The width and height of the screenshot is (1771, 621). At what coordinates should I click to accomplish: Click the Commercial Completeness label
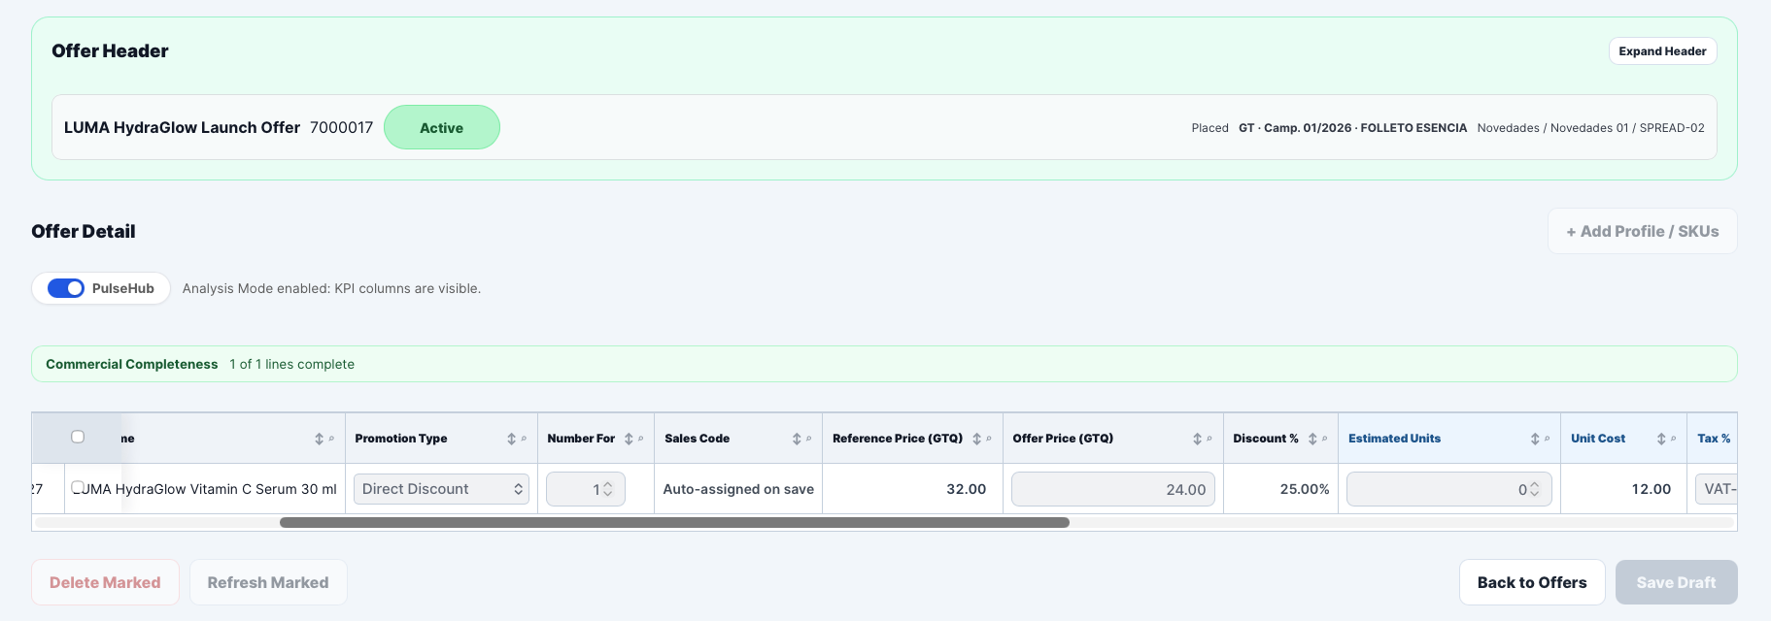pos(132,364)
